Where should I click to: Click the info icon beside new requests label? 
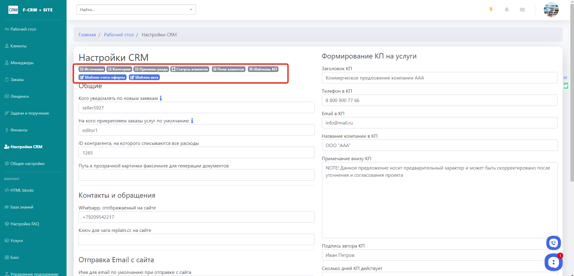[161, 98]
